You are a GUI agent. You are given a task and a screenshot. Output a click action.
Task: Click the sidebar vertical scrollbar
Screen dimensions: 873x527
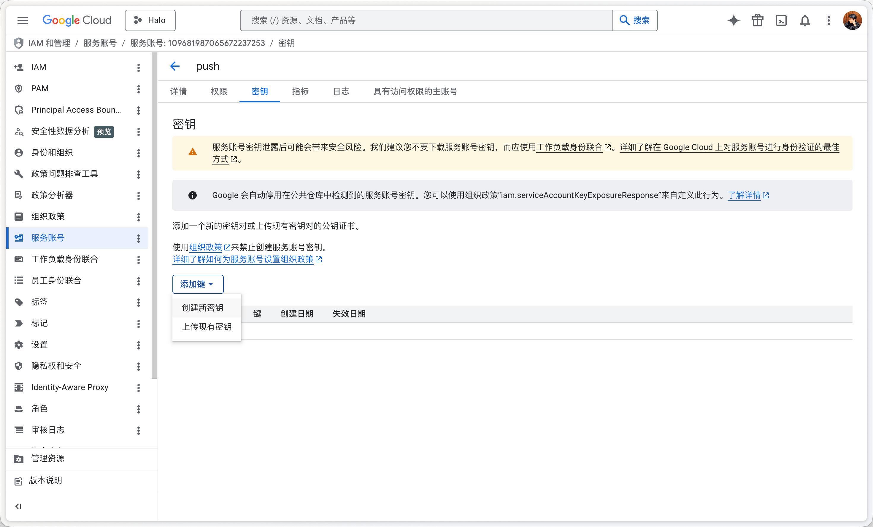coord(154,216)
